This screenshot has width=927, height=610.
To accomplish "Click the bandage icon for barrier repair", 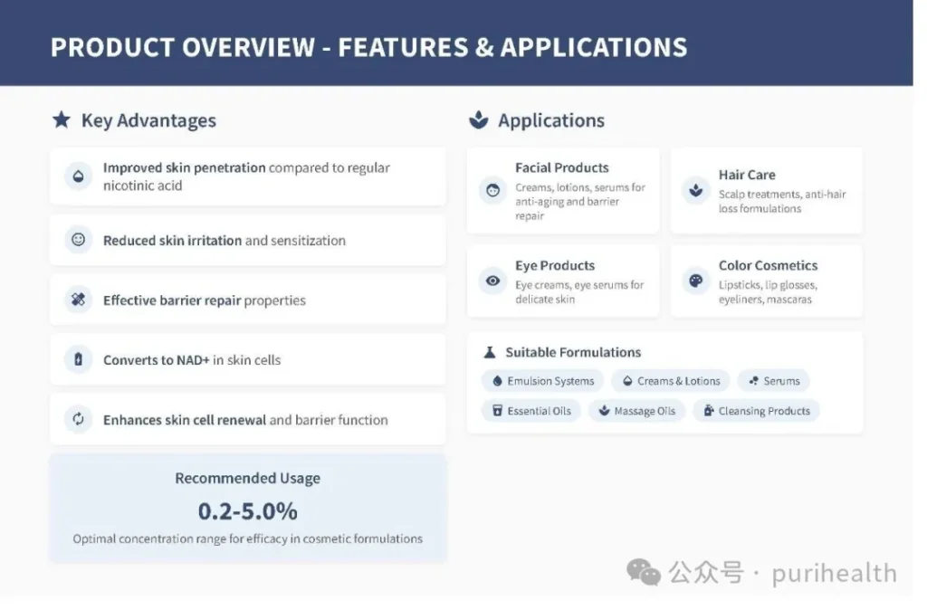I will 79,300.
